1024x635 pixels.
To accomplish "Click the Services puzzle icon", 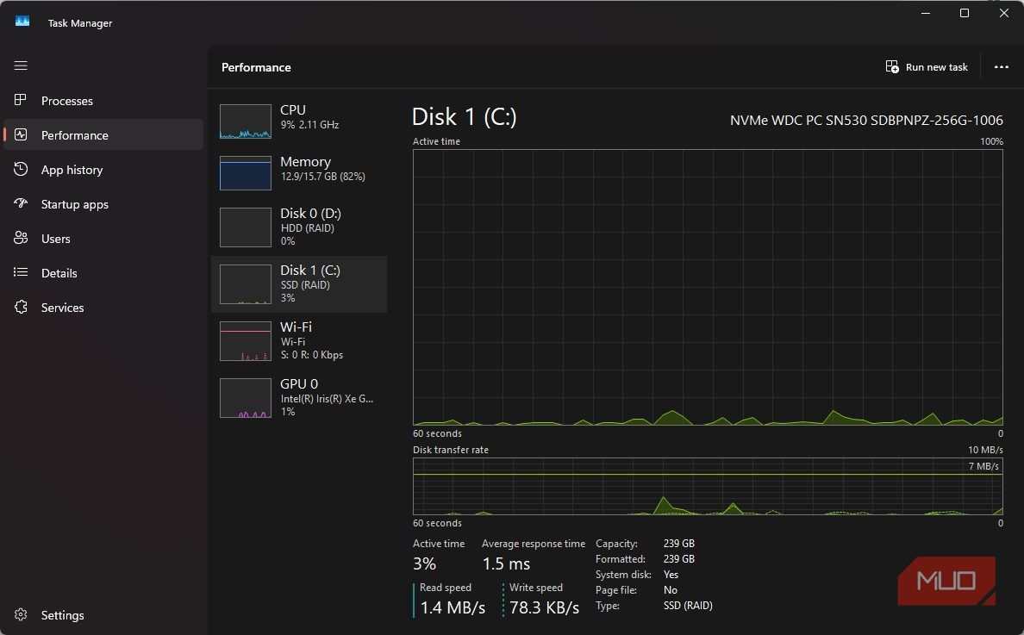I will click(x=20, y=307).
